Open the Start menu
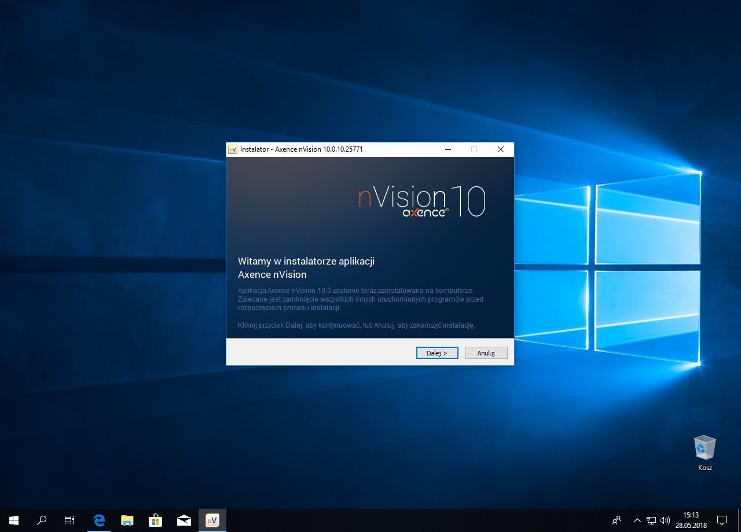This screenshot has width=741, height=532. (x=12, y=520)
